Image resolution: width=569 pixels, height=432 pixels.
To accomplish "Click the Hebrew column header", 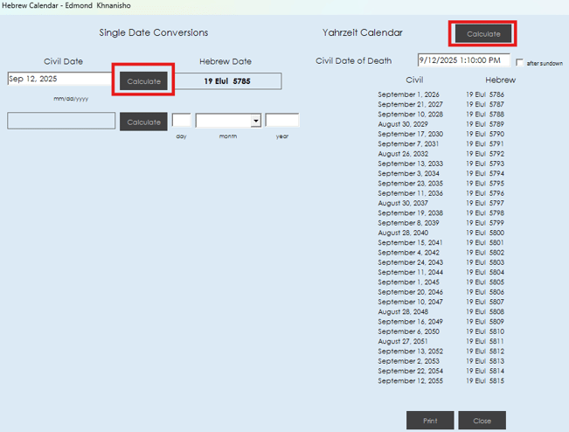I will [501, 80].
